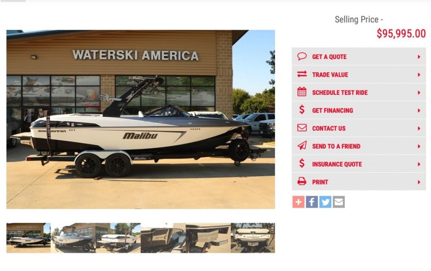Click the Print text link
This screenshot has width=431, height=271.
[x=320, y=182]
